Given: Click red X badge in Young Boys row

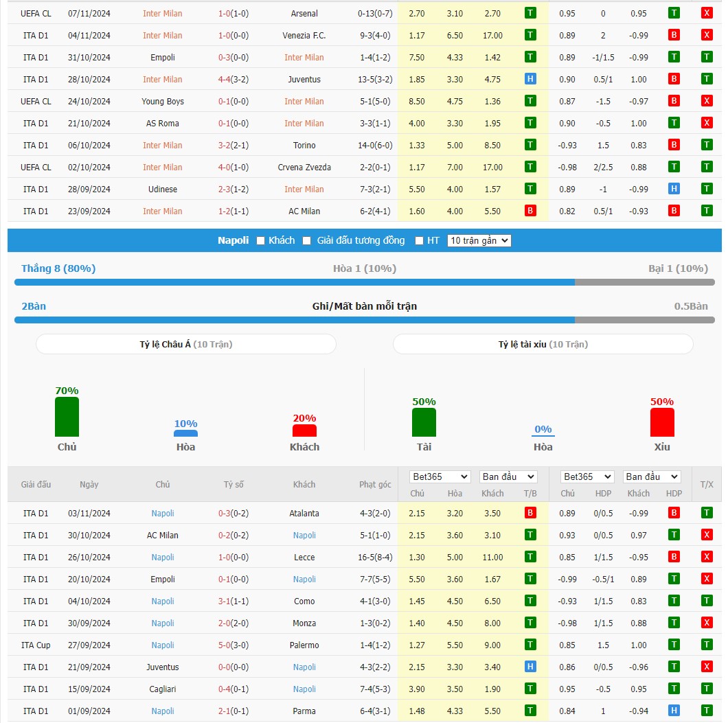Looking at the screenshot, I should (x=706, y=101).
